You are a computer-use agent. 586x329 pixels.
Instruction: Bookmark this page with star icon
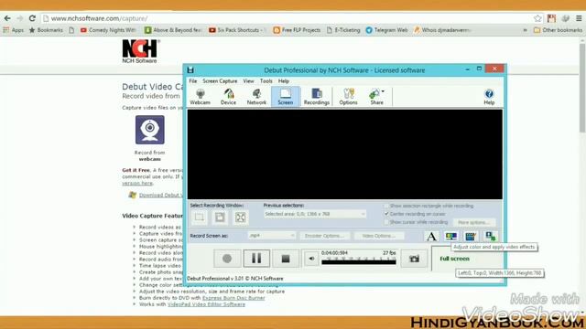(x=537, y=18)
